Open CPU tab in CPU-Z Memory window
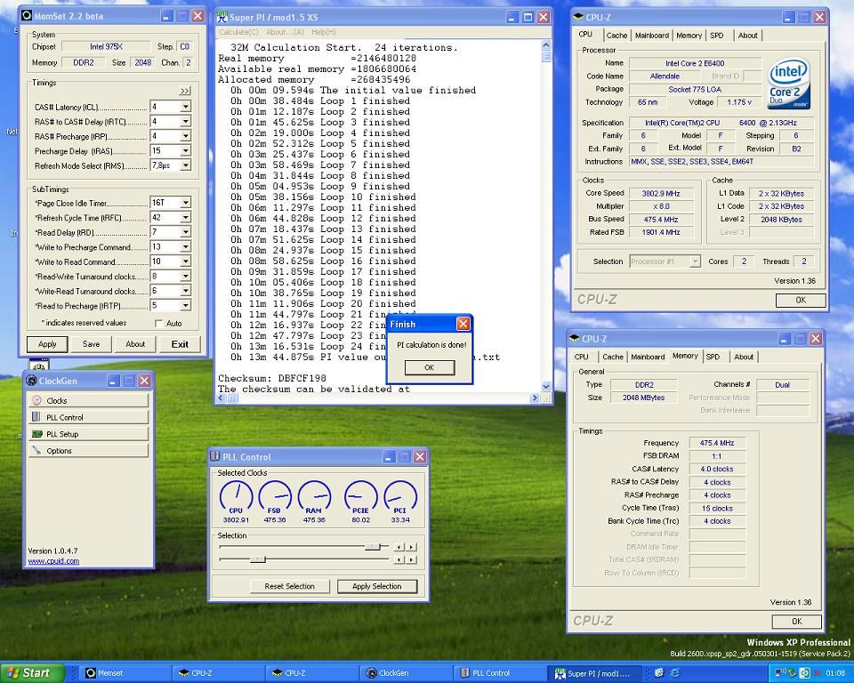This screenshot has height=683, width=854. tap(582, 358)
